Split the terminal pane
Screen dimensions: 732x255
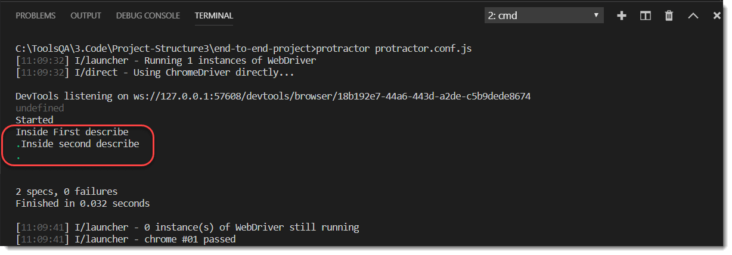coord(646,16)
